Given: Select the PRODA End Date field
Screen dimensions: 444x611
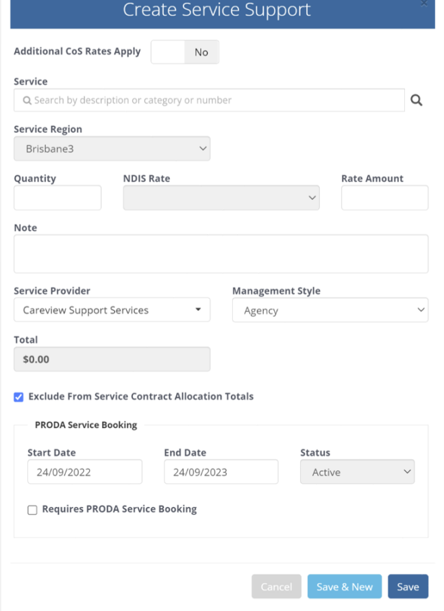Looking at the screenshot, I should pos(221,472).
